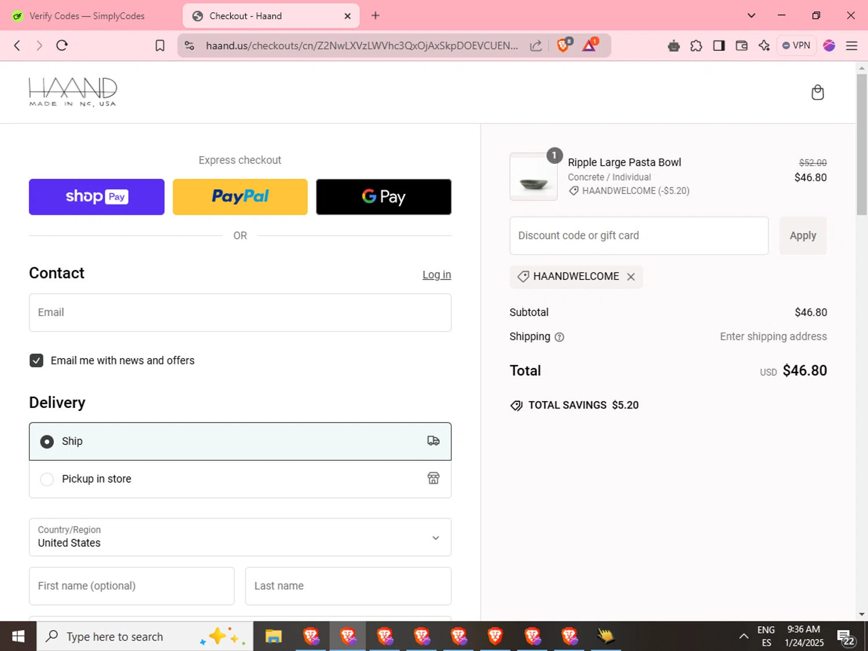Open Brave Shields icon in address bar
The height and width of the screenshot is (651, 868).
564,45
